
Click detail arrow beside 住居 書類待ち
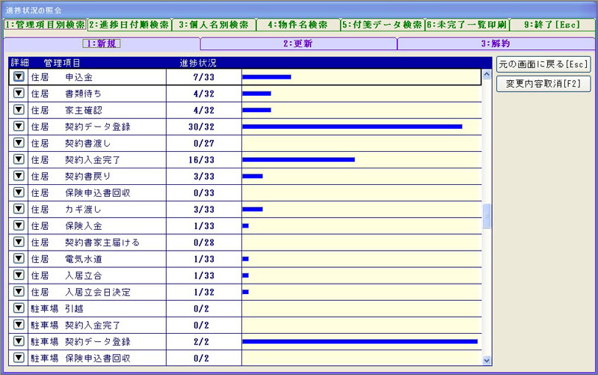tap(19, 93)
